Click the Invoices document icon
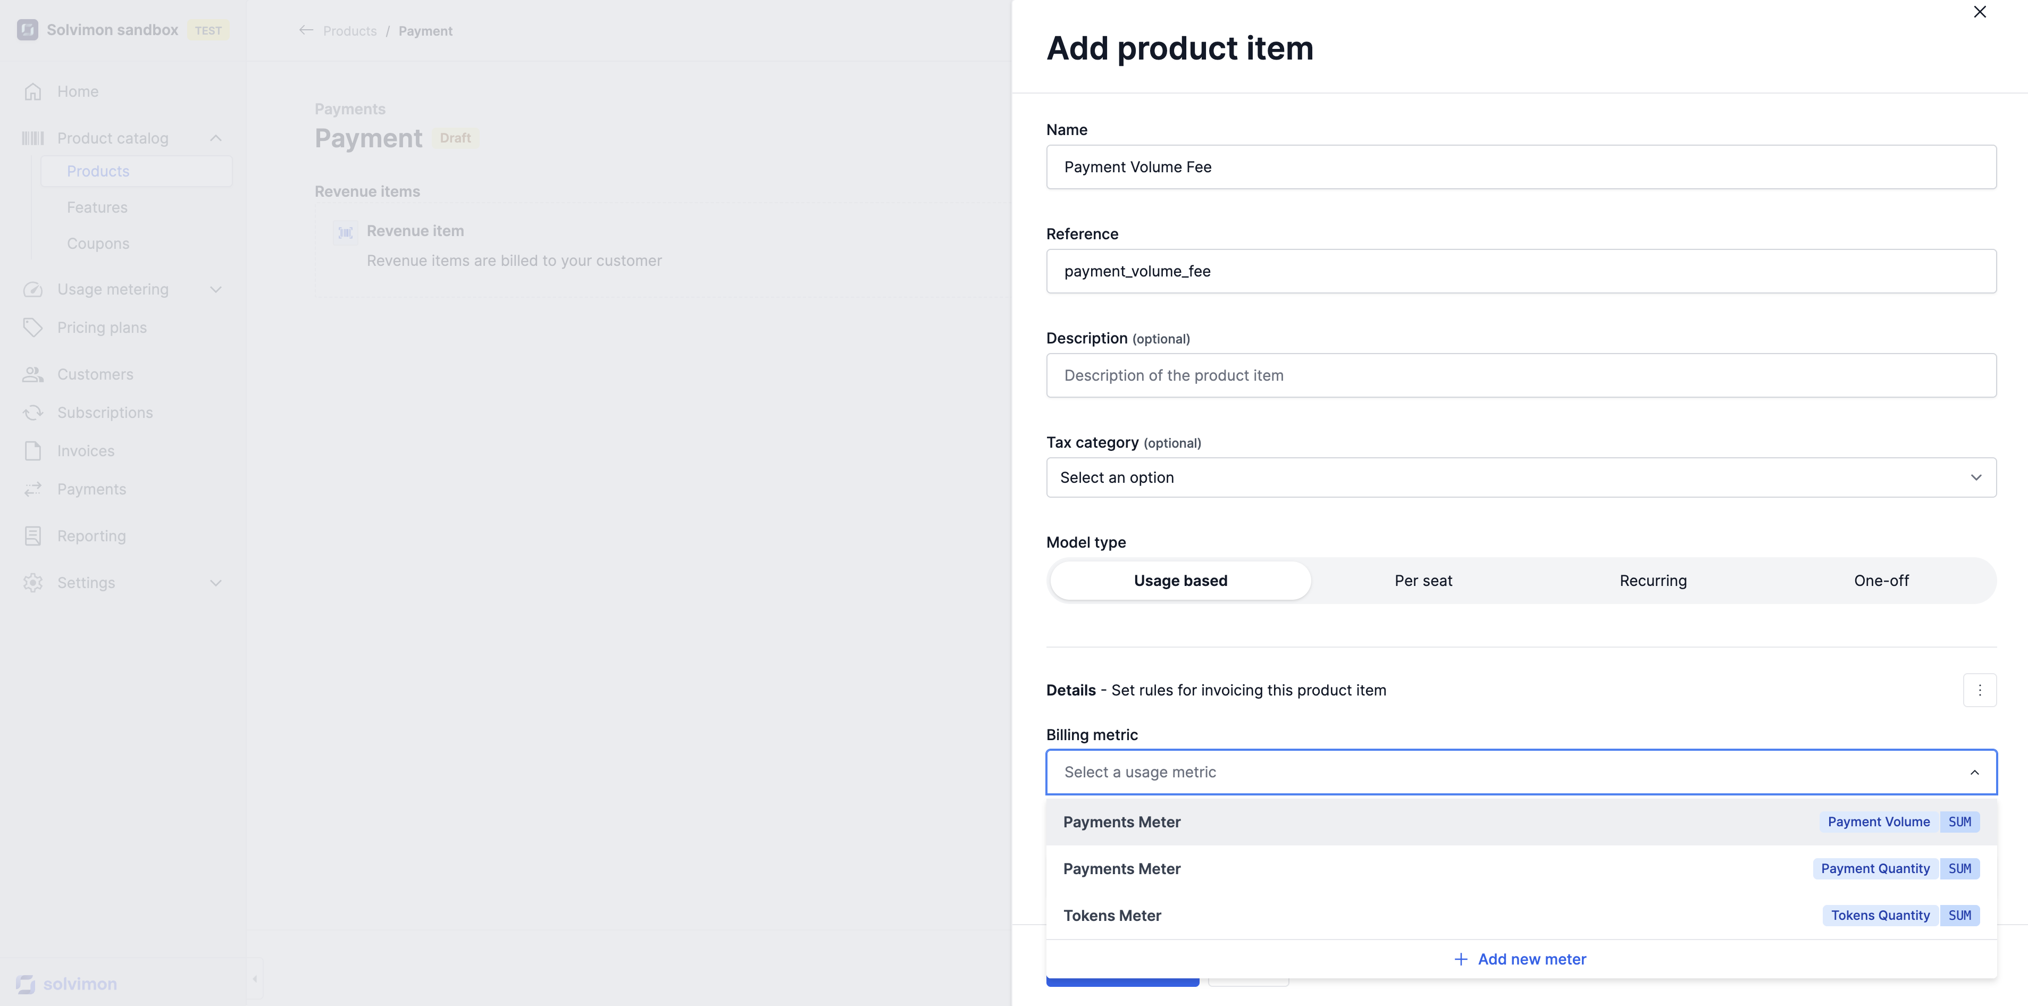The height and width of the screenshot is (1006, 2028). pos(32,451)
